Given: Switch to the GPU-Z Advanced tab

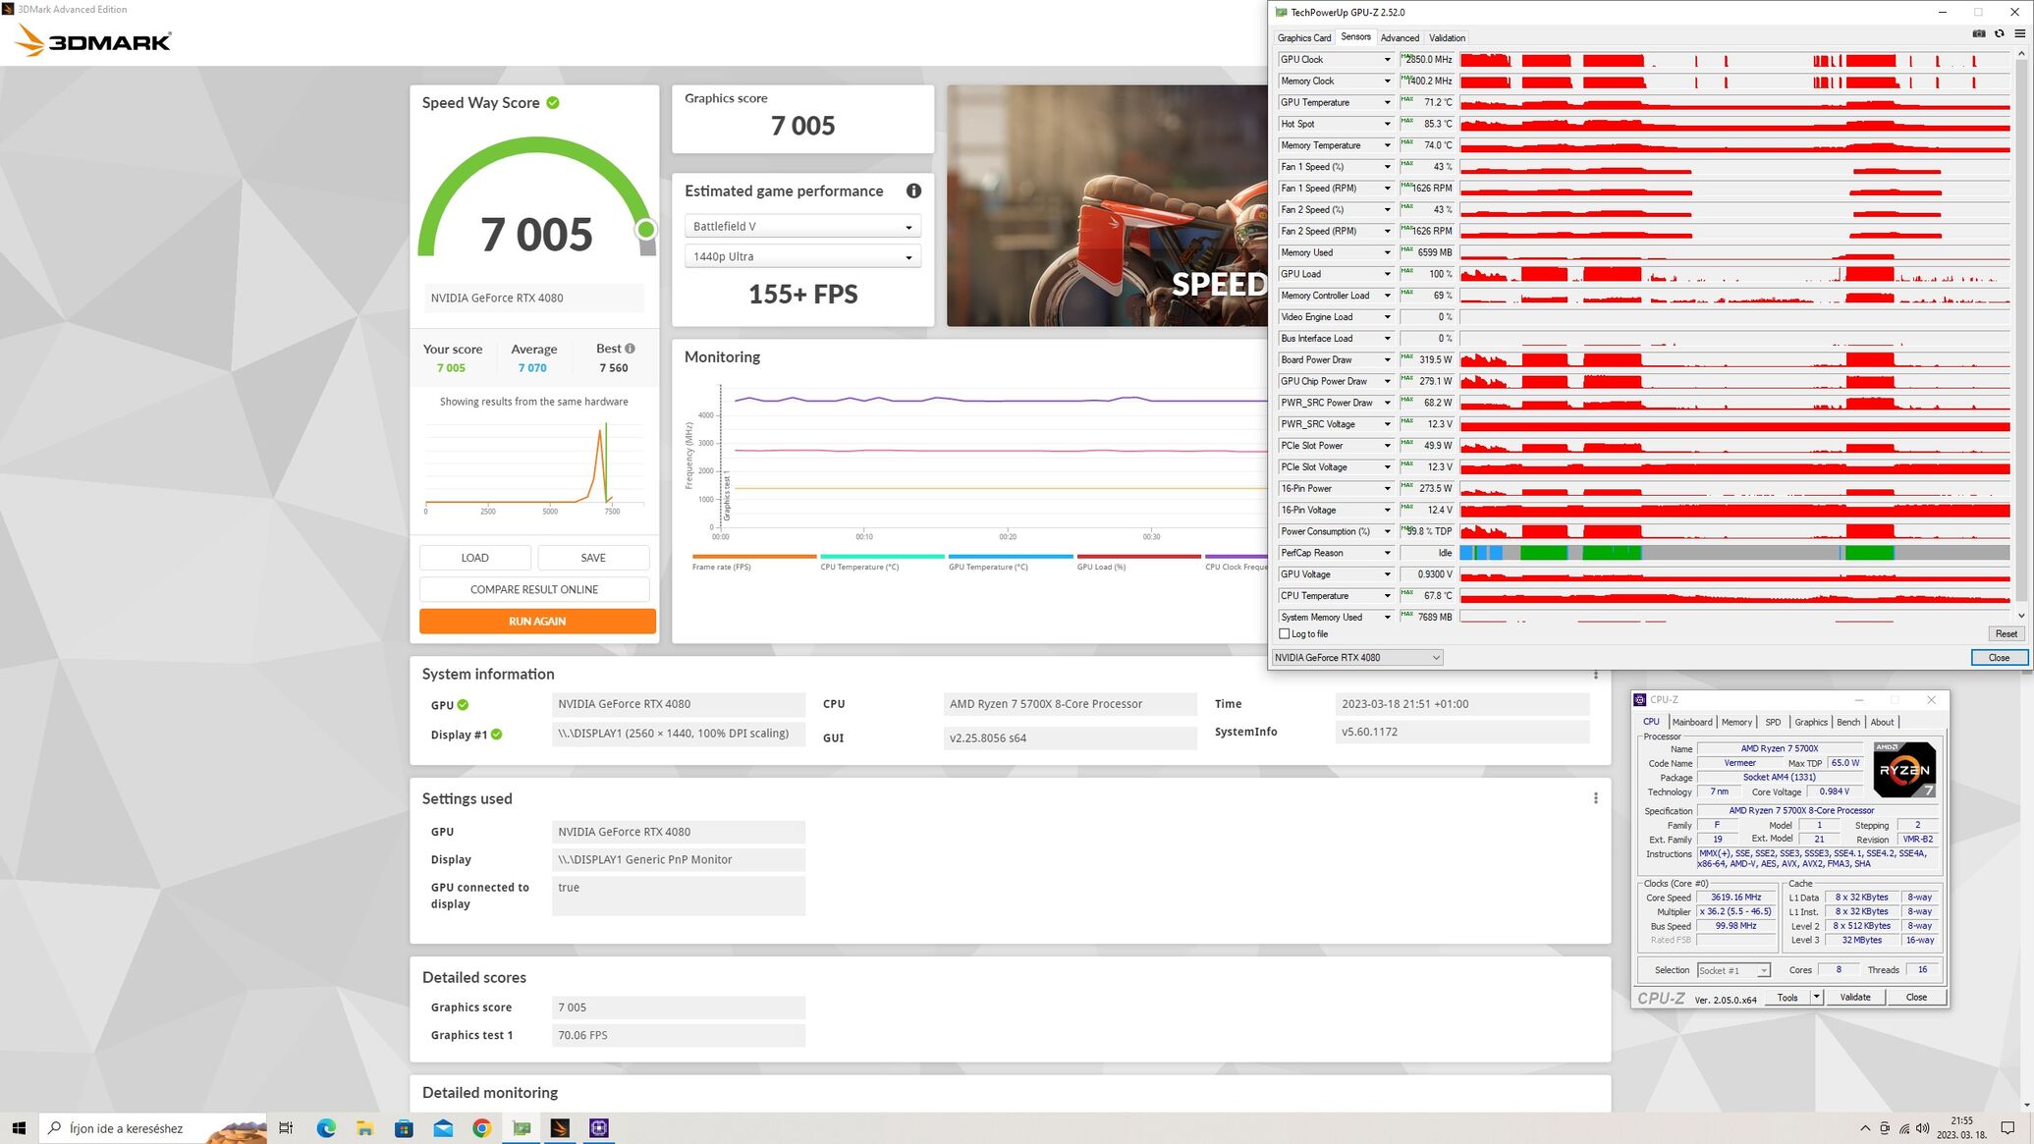Looking at the screenshot, I should (1400, 37).
